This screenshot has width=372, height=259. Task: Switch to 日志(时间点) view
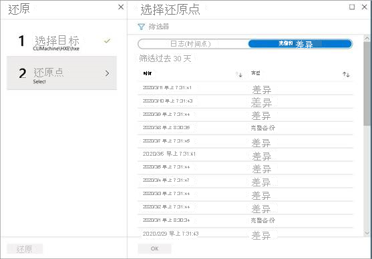(x=193, y=44)
